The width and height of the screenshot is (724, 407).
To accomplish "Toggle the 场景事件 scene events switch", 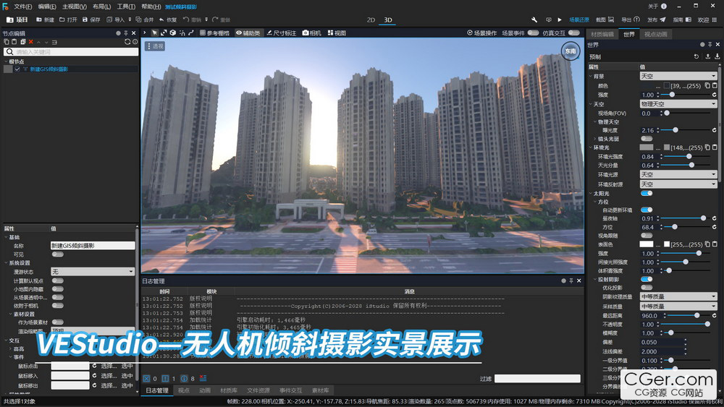I will click(x=534, y=33).
